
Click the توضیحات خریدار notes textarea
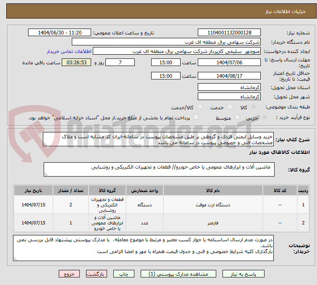143,248
